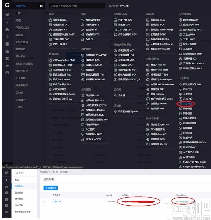Select SDK下载 in 文字识别 sidebar
The image size is (211, 220).
19,205
